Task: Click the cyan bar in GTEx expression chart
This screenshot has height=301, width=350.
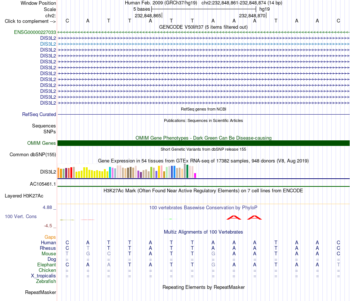Action: [110, 172]
